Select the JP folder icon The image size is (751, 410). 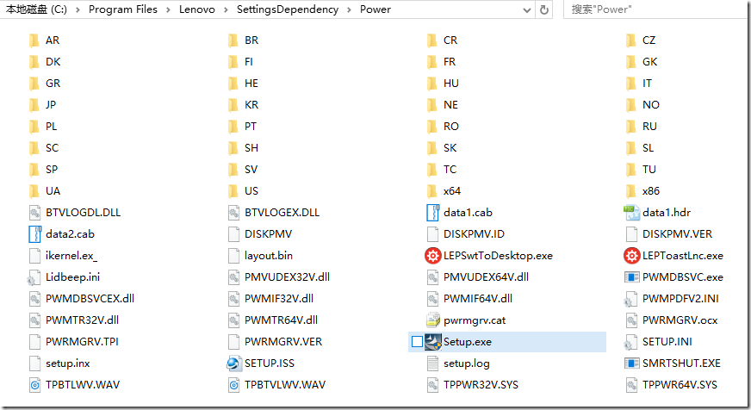pyautogui.click(x=34, y=105)
